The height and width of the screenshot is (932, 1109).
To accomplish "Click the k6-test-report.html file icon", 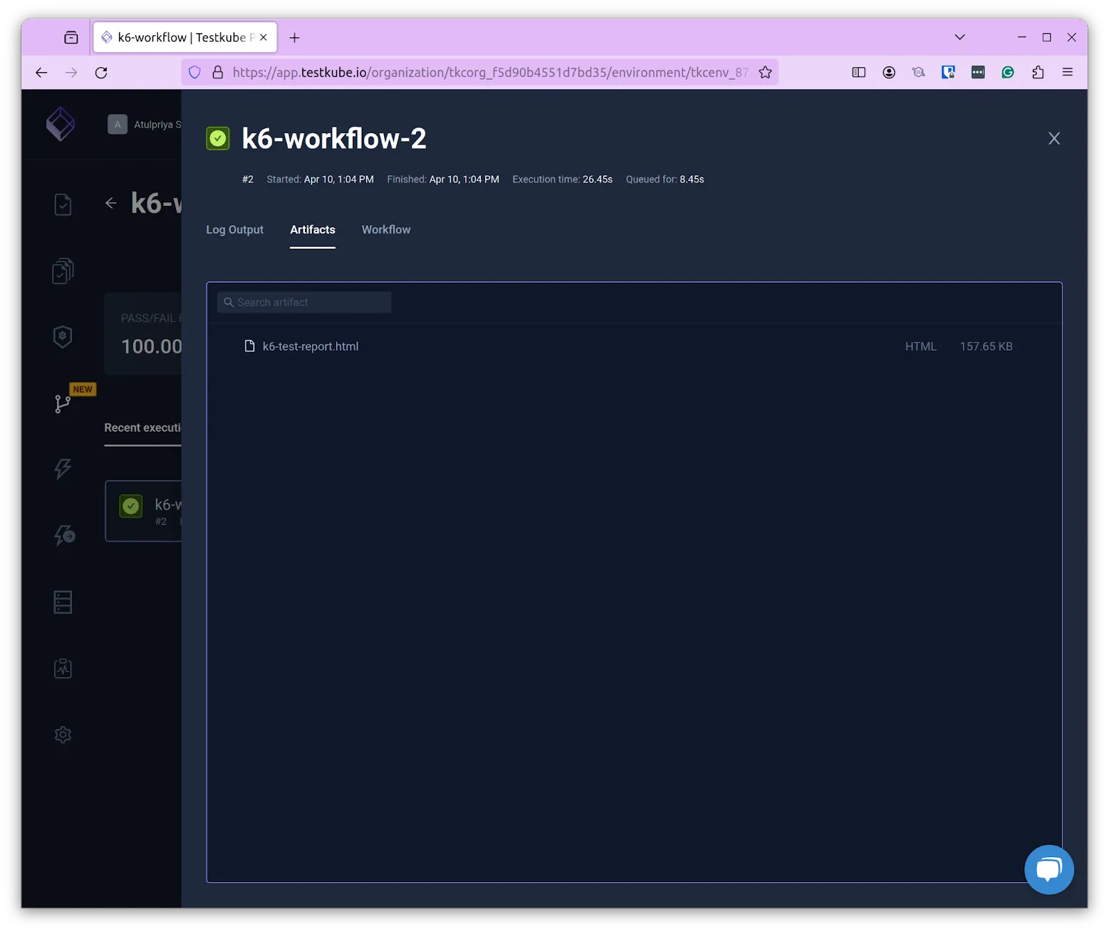I will tap(250, 346).
